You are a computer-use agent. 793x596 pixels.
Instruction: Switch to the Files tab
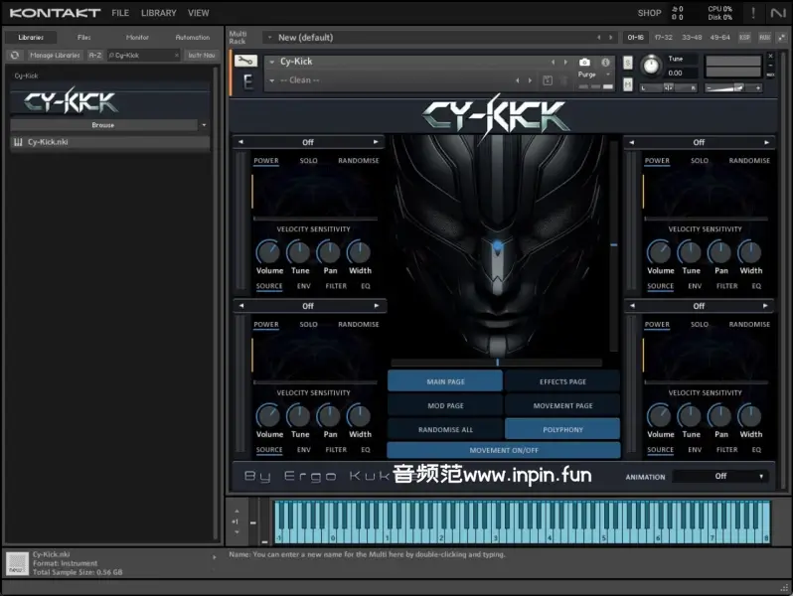pos(84,37)
